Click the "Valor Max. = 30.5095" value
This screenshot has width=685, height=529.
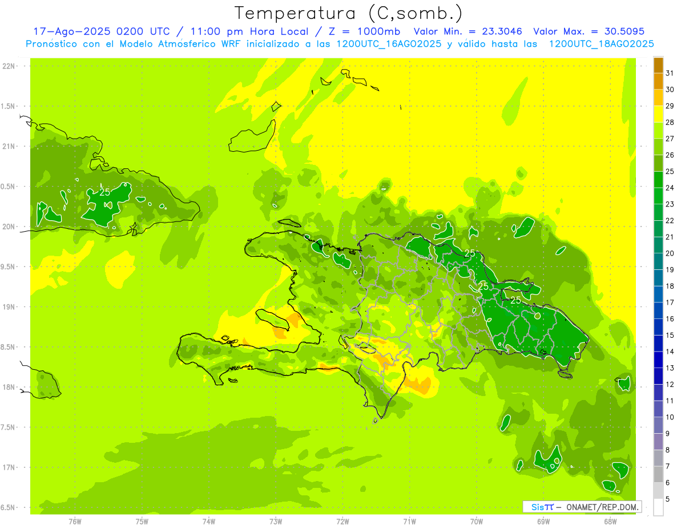[589, 31]
